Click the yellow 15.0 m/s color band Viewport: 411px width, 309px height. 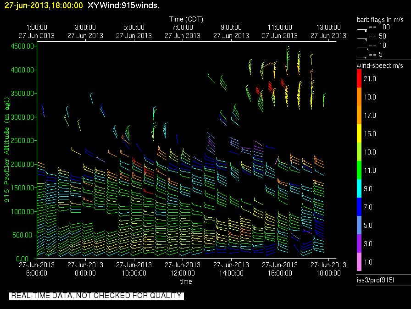click(359, 133)
